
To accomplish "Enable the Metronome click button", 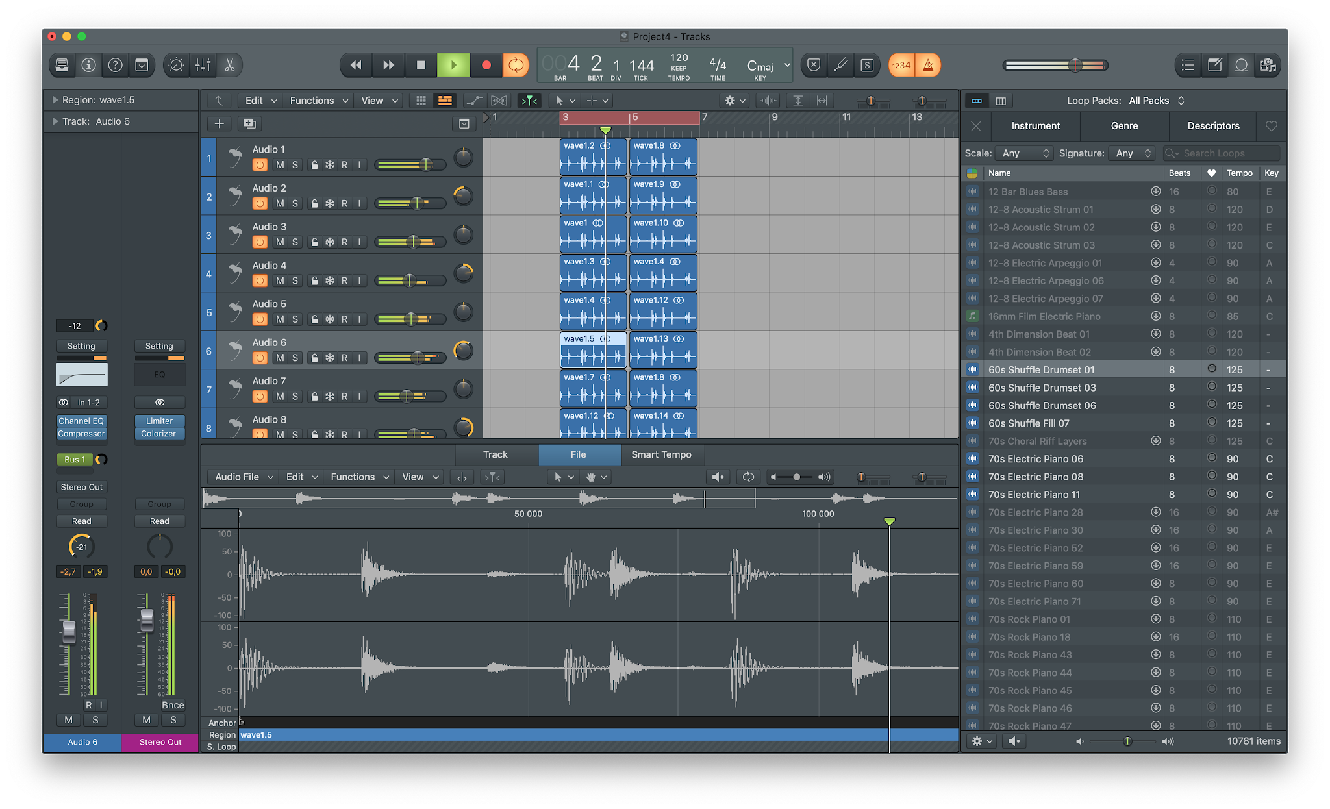I will pyautogui.click(x=929, y=65).
